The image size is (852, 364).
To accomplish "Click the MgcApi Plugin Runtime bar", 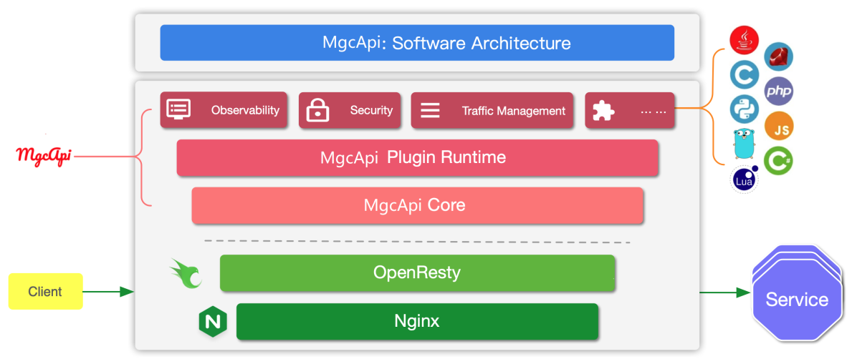I will pyautogui.click(x=417, y=158).
